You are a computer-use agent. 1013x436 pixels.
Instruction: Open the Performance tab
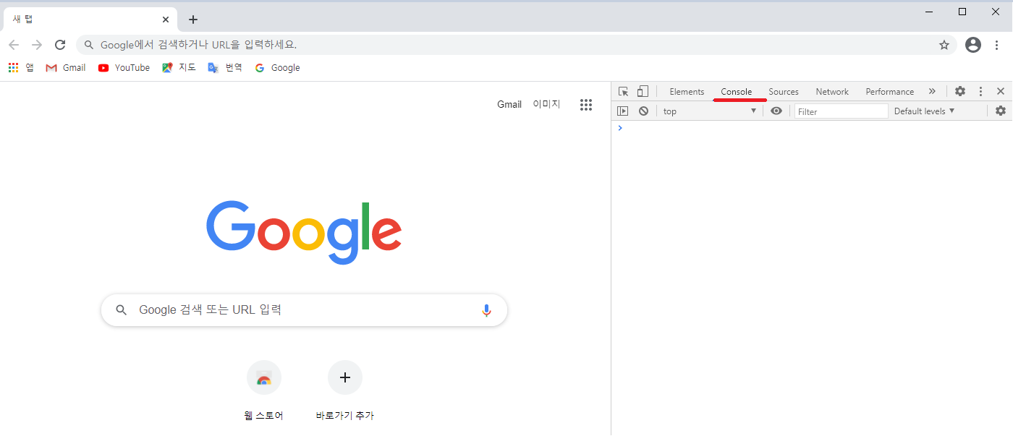point(889,92)
